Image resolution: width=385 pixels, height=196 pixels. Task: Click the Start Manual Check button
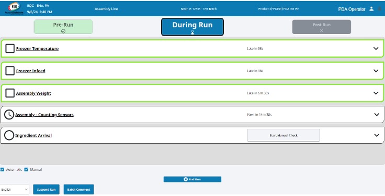(x=284, y=135)
